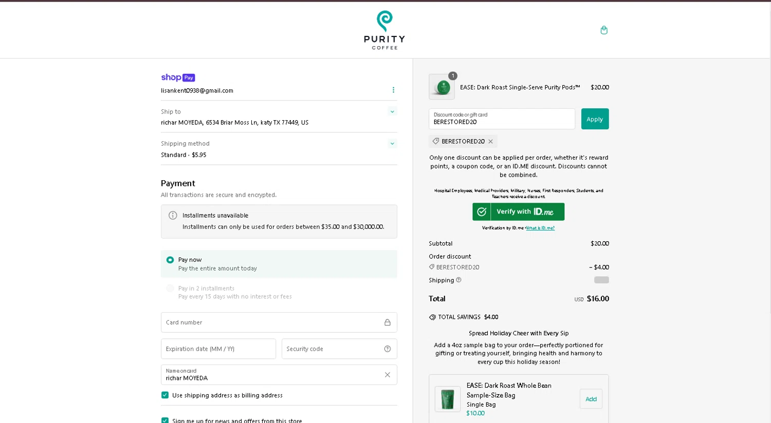Image resolution: width=771 pixels, height=423 pixels.
Task: Clear the name on card field
Action: pos(388,375)
